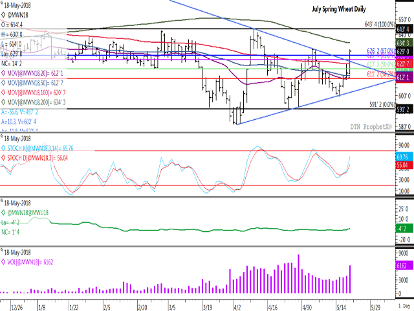The image size is (414, 311).
Task: Click the 18-May-2018 date in the stochastic pane
Action: click(17, 139)
